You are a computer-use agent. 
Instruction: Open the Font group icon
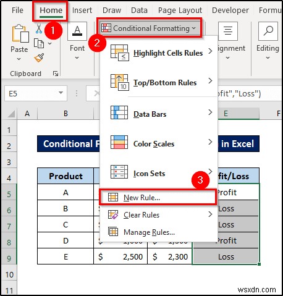tap(77, 31)
